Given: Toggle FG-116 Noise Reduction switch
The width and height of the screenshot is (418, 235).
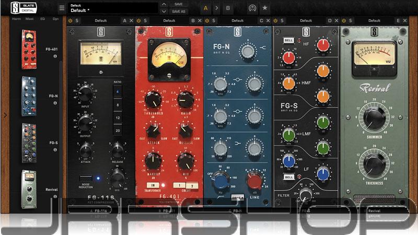Looking at the screenshot, I should click(x=86, y=178).
